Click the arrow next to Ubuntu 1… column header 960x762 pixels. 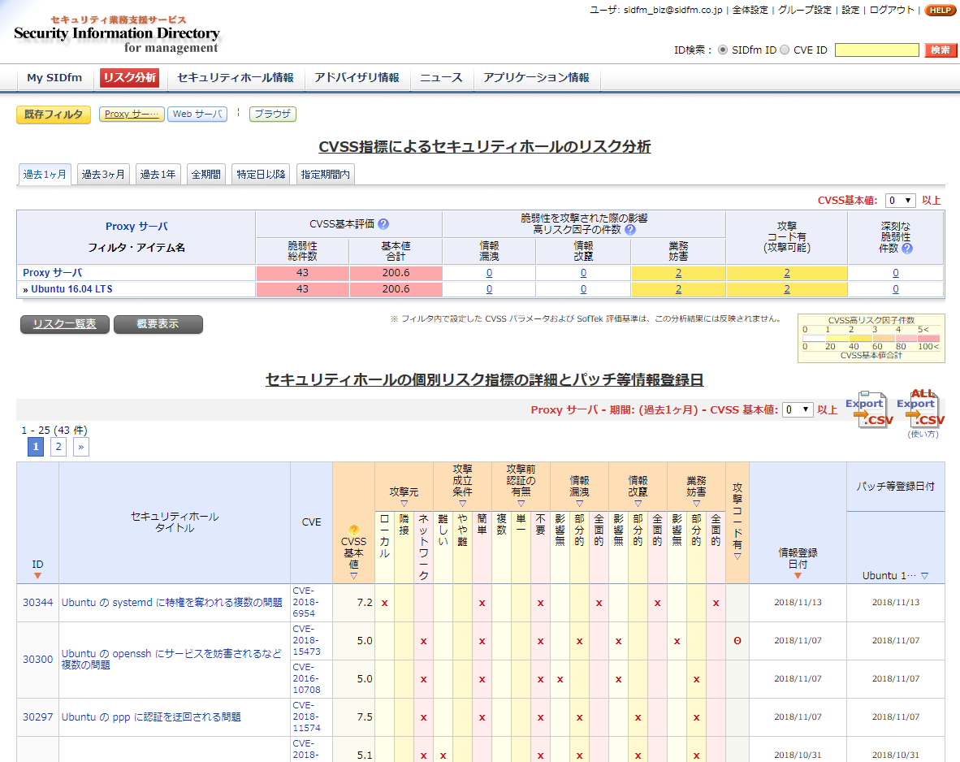tap(924, 576)
